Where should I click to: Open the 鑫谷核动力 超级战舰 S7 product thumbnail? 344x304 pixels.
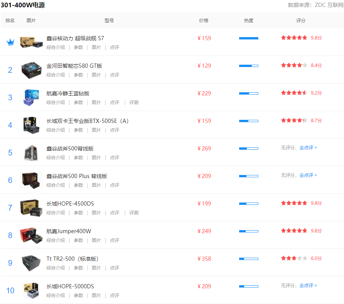tap(31, 42)
